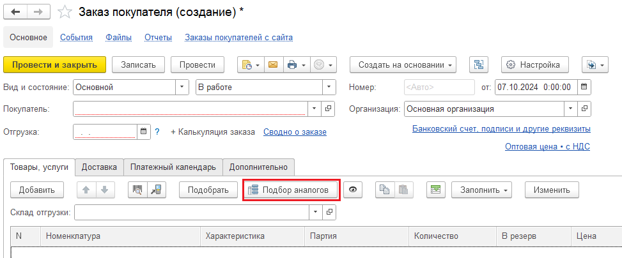Toggle the eye visibility button

(353, 190)
